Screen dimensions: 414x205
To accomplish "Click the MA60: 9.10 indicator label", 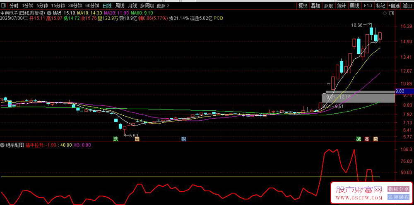I will 142,13.
